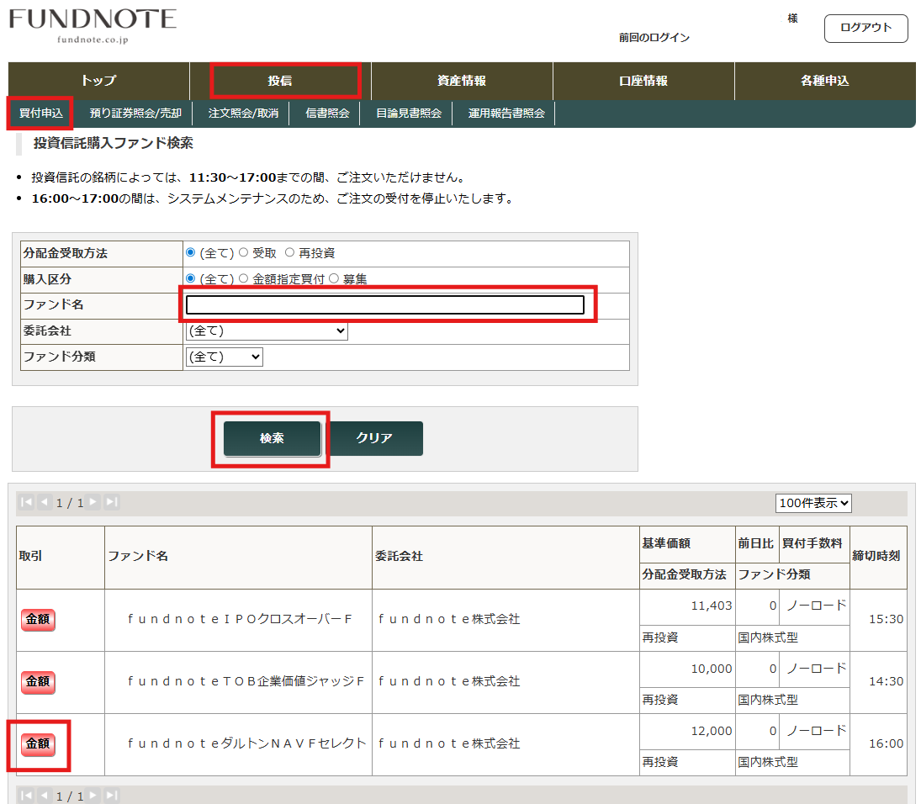Expand the 100件表示 page size dropdown
Viewport: 921px width, 804px height.
pos(813,503)
